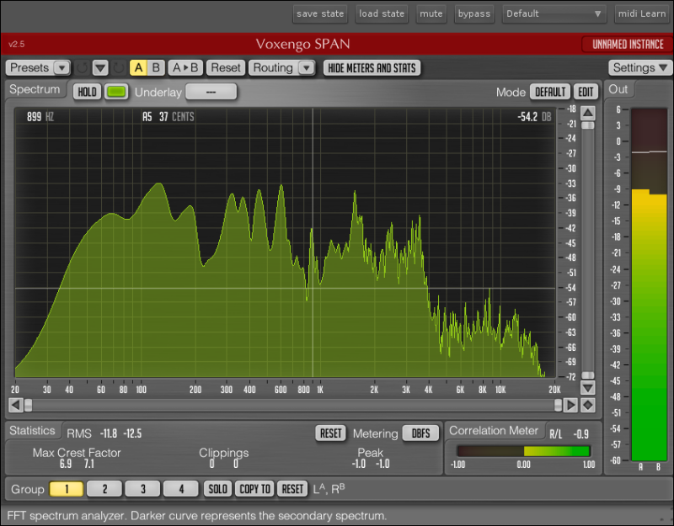Click the A▸B copy state button
Screen dimensions: 674x526
[x=185, y=68]
